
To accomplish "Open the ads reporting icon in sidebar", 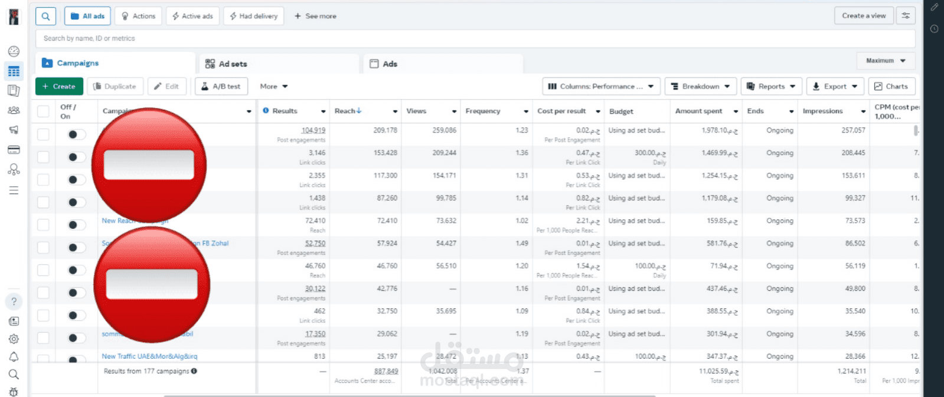I will [x=14, y=91].
